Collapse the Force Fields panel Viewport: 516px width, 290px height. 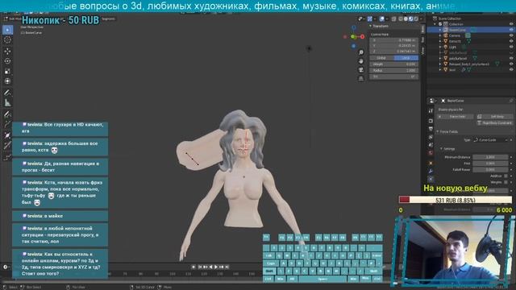point(438,131)
